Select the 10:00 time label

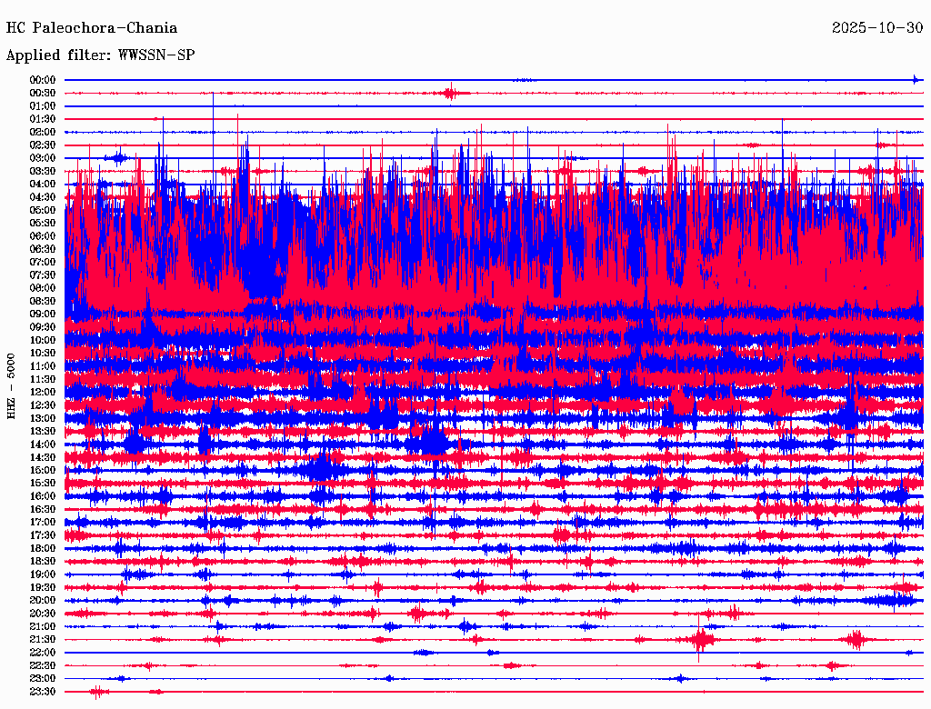coord(43,341)
